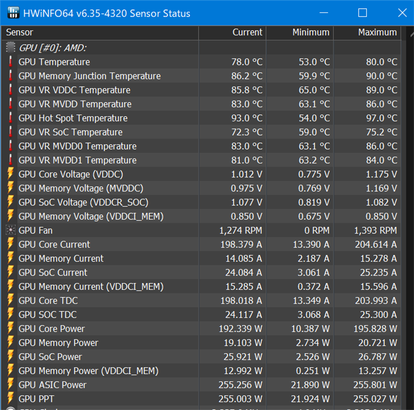Image resolution: width=414 pixels, height=410 pixels.
Task: Select the GPU [#0]: AMD group row
Action: [x=201, y=48]
